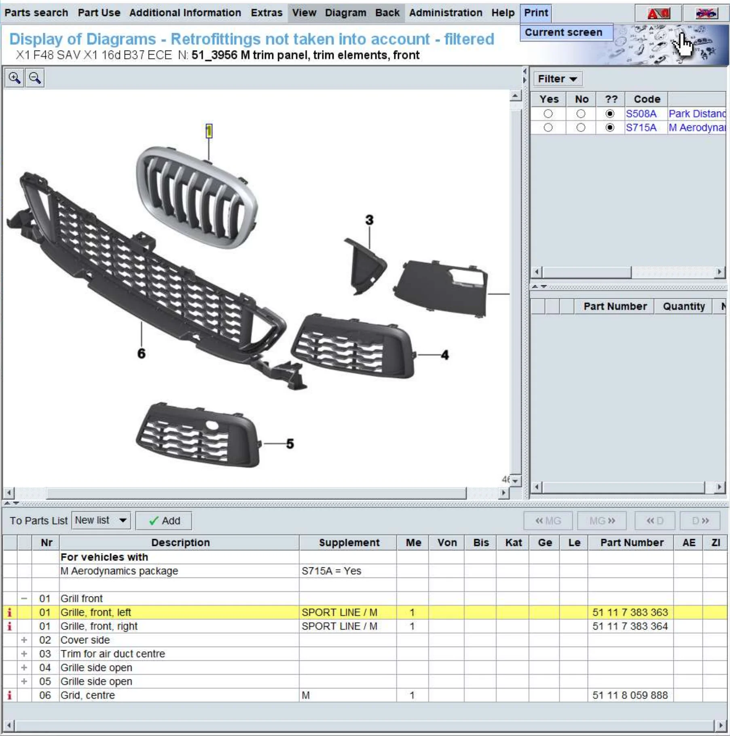
Task: Expand the 04 Grille side open group
Action: coord(24,668)
